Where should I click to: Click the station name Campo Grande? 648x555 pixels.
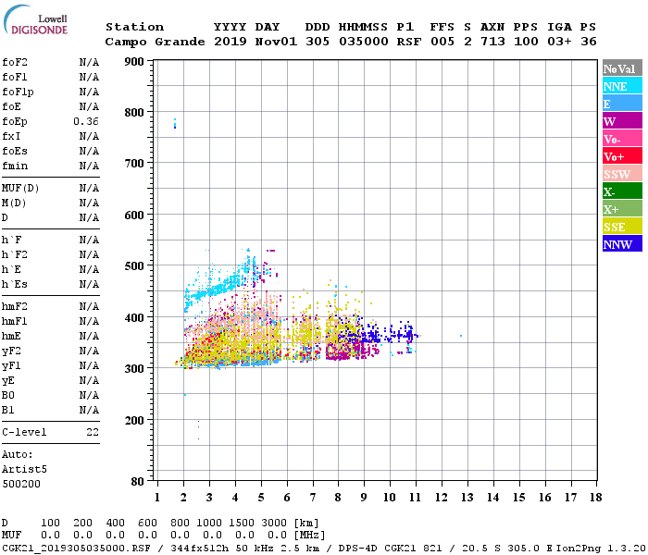point(155,42)
